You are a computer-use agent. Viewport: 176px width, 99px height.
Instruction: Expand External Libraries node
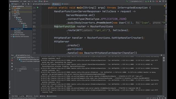[x=11, y=35]
